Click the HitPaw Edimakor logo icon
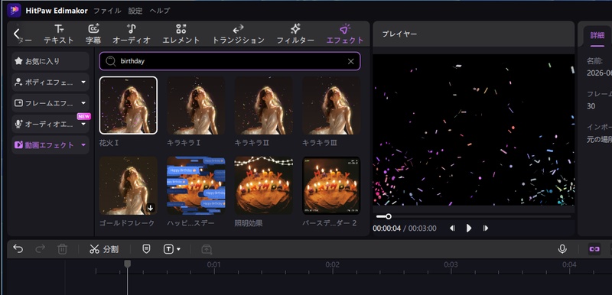Image resolution: width=612 pixels, height=295 pixels. [14, 10]
